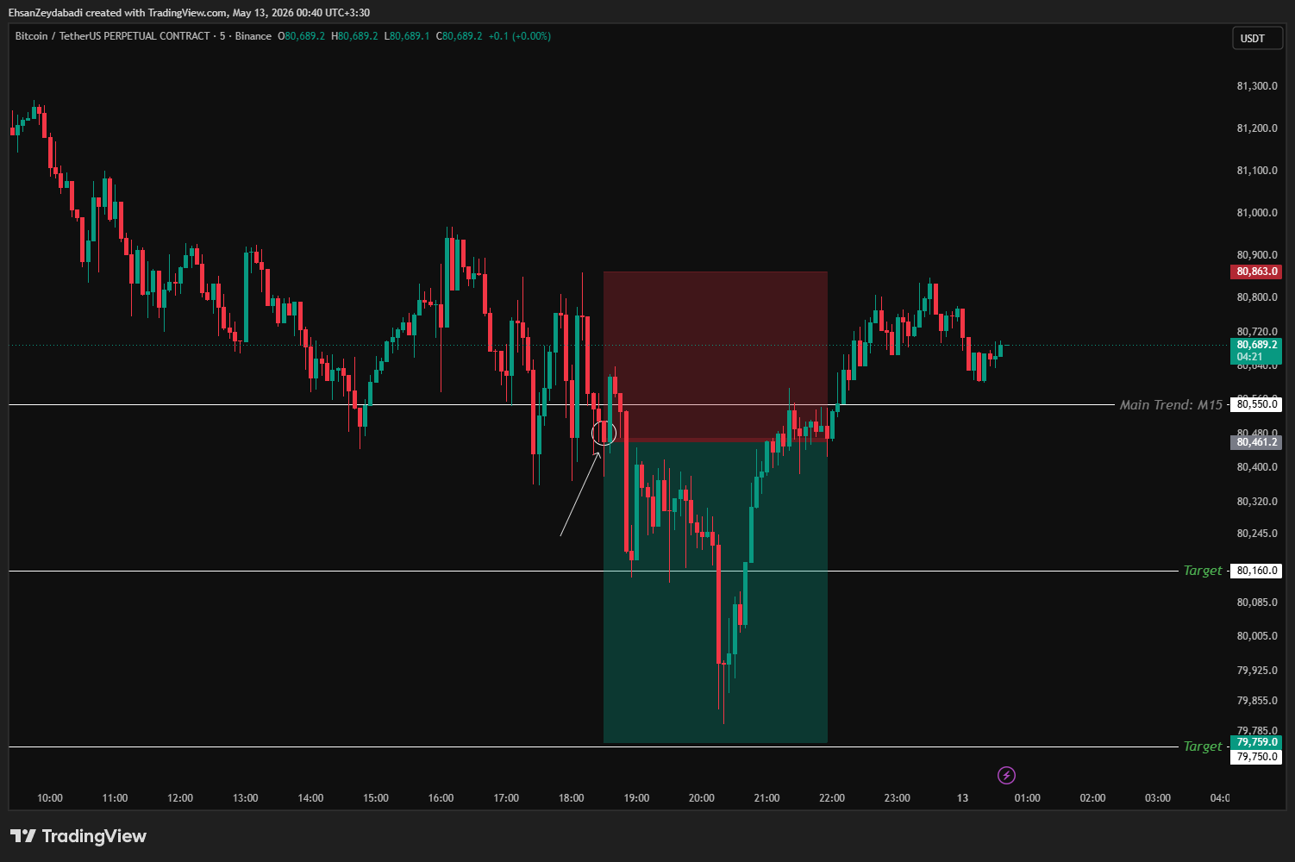This screenshot has width=1295, height=862.
Task: Click the green 79,759.0 target price label
Action: 1256,742
